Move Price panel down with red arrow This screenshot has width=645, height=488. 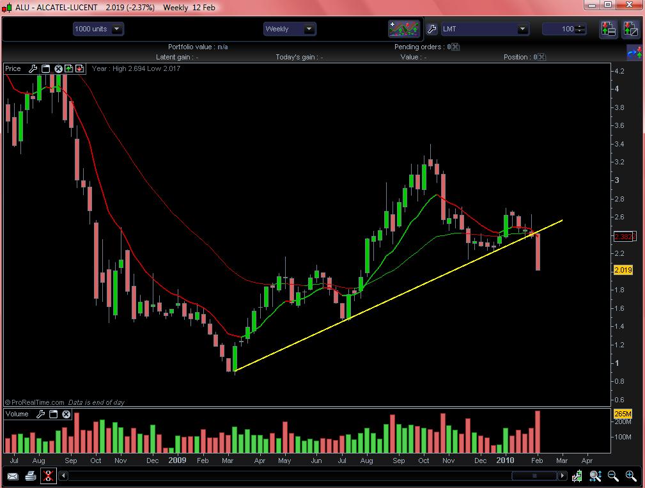pyautogui.click(x=79, y=68)
